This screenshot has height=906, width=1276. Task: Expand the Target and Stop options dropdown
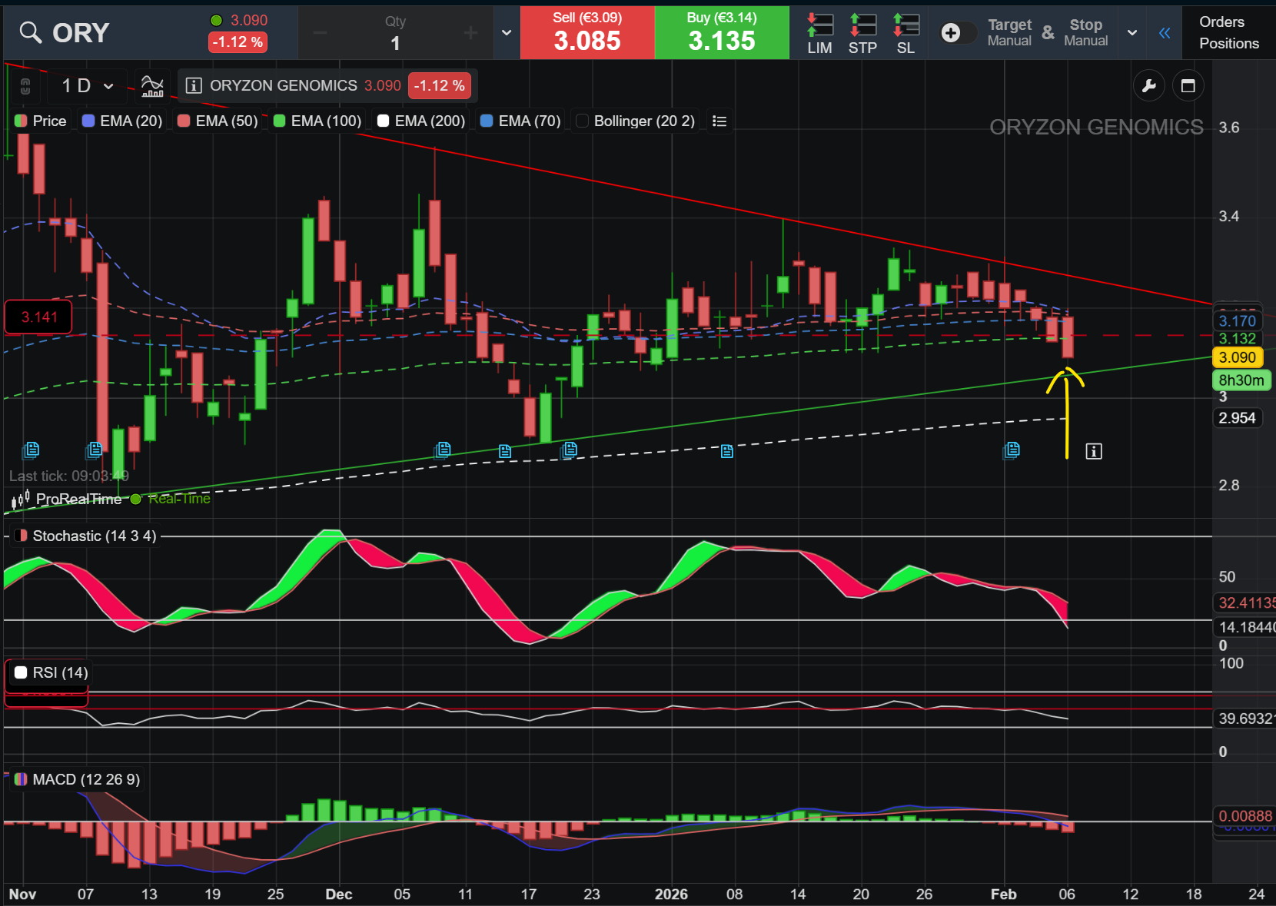pyautogui.click(x=1131, y=32)
